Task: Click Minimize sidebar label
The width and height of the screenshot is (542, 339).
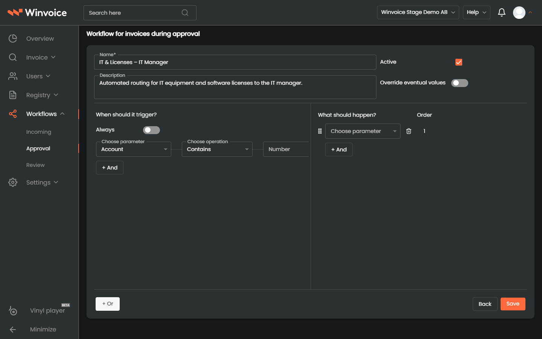Action: pyautogui.click(x=43, y=329)
